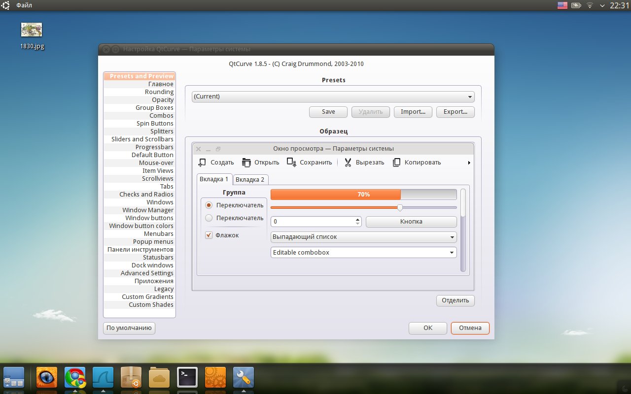
Task: Click the Вырезать scissors icon in preview
Action: pos(348,163)
